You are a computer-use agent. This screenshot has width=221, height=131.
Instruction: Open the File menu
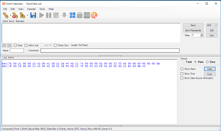click(x=5, y=9)
